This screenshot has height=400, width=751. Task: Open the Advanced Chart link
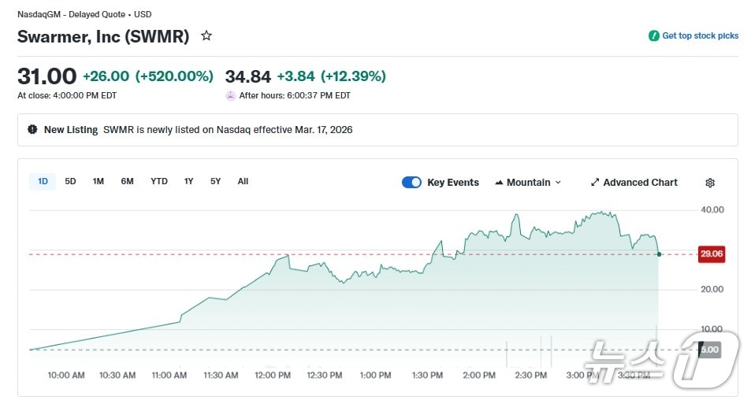click(640, 183)
